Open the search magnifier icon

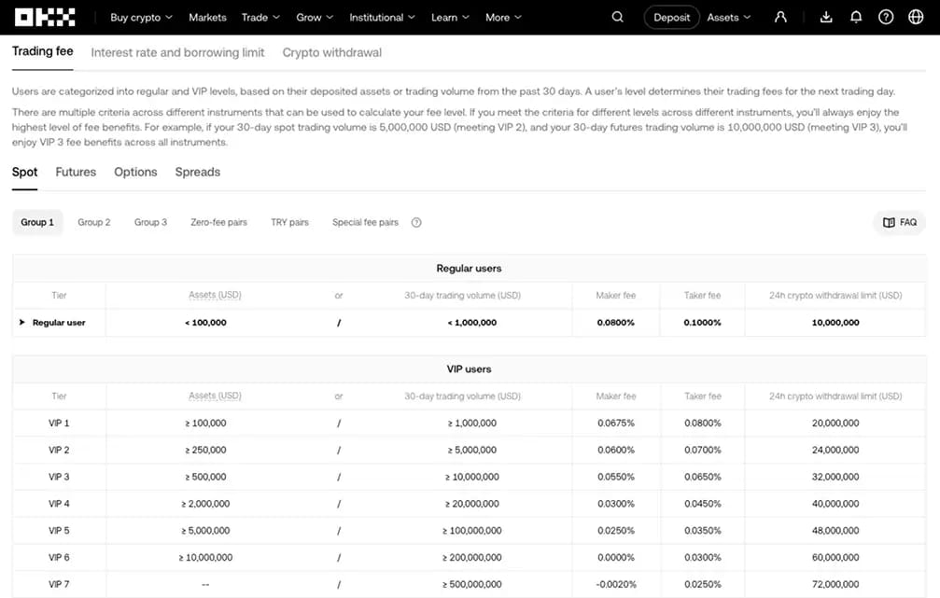click(x=617, y=18)
